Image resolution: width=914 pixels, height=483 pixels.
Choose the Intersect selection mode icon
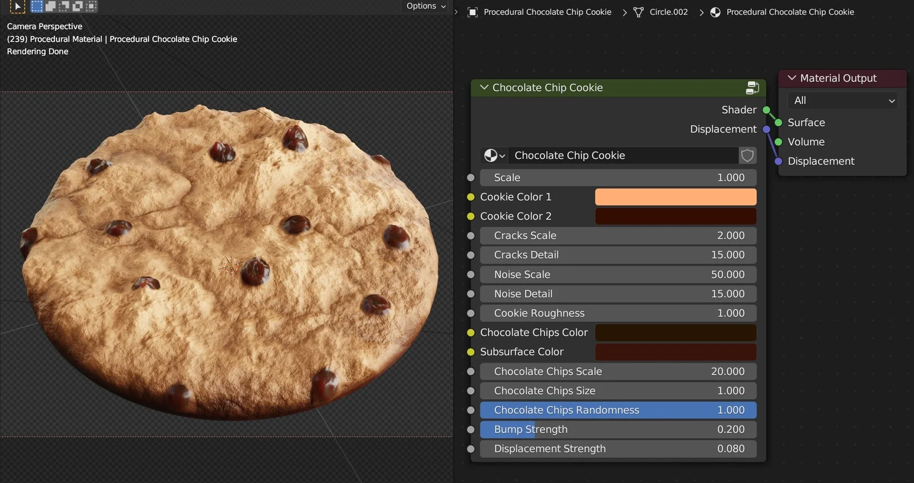coord(91,6)
